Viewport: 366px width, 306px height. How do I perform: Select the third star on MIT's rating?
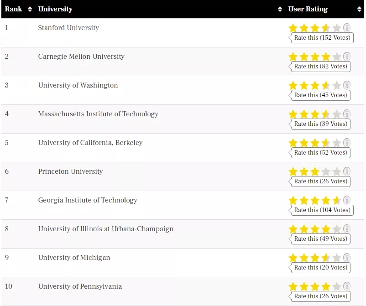point(314,114)
